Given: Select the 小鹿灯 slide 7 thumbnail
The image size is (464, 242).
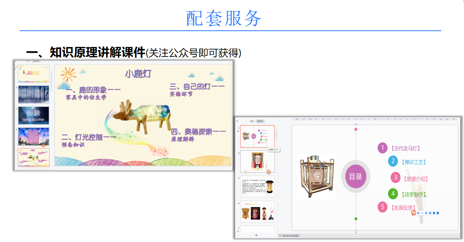Looking at the screenshot, I should click(34, 157).
